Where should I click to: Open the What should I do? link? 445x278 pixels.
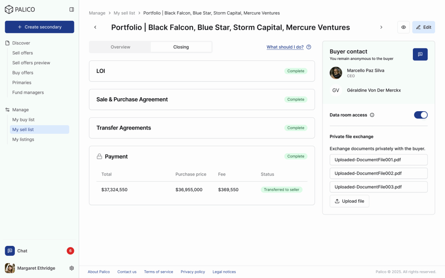click(285, 47)
